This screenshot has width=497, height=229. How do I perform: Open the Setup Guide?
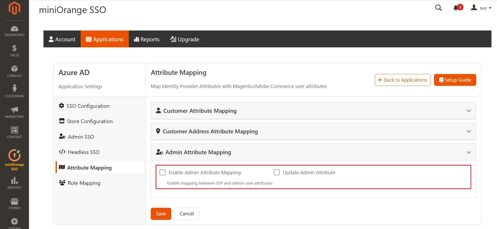pyautogui.click(x=455, y=80)
